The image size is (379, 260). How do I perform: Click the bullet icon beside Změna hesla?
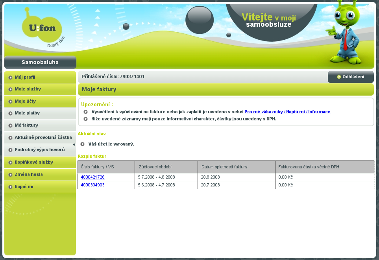click(x=10, y=175)
